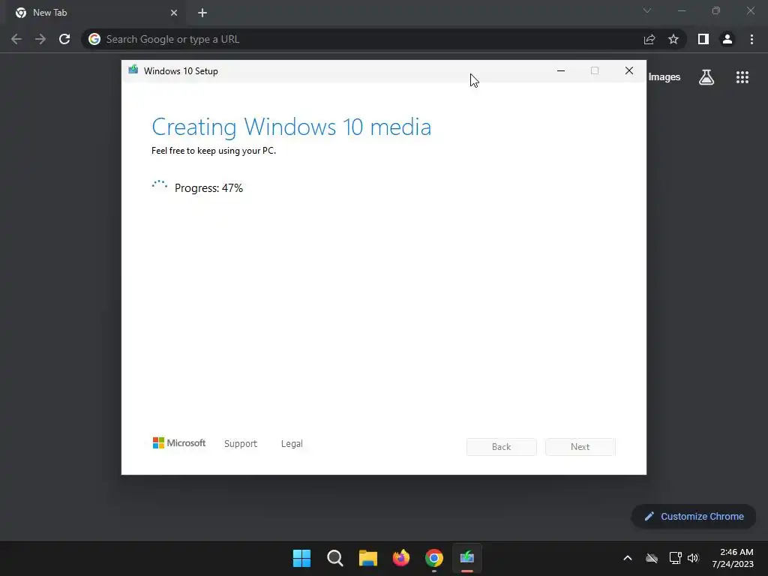Click Windows 10 Setup title bar icon
Image resolution: width=768 pixels, height=576 pixels.
pos(133,70)
